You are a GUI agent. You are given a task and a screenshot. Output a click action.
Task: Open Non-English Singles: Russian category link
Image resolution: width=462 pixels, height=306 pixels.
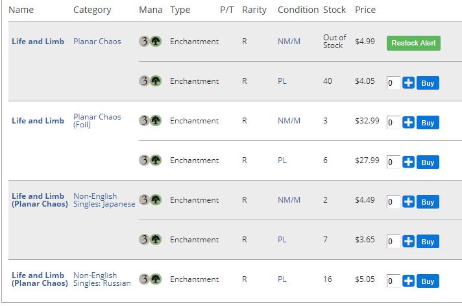pyautogui.click(x=102, y=279)
